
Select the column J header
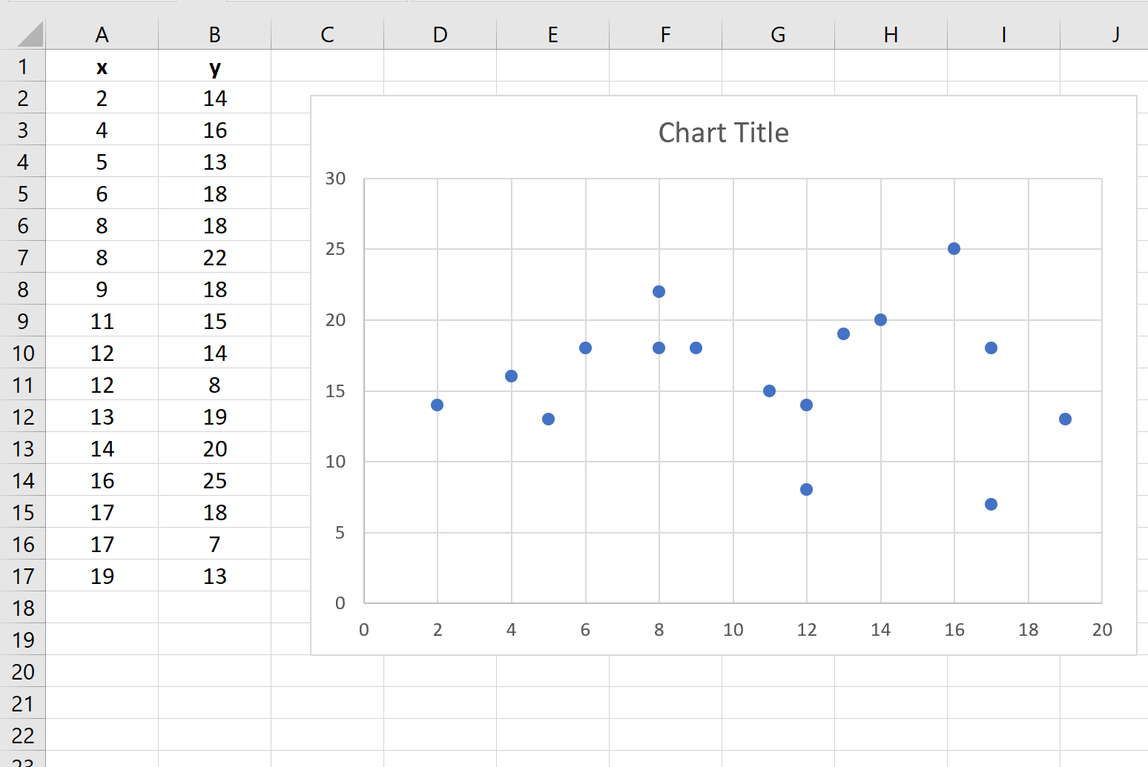(1115, 34)
